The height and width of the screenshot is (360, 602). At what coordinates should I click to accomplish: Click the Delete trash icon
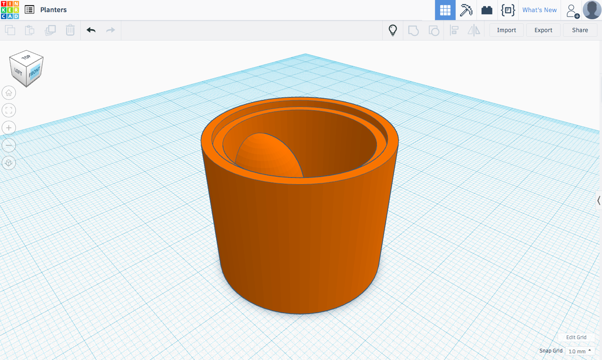click(70, 30)
